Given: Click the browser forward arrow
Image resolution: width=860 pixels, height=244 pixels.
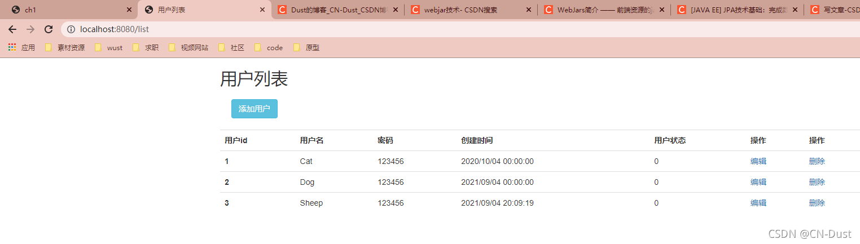Looking at the screenshot, I should 30,29.
